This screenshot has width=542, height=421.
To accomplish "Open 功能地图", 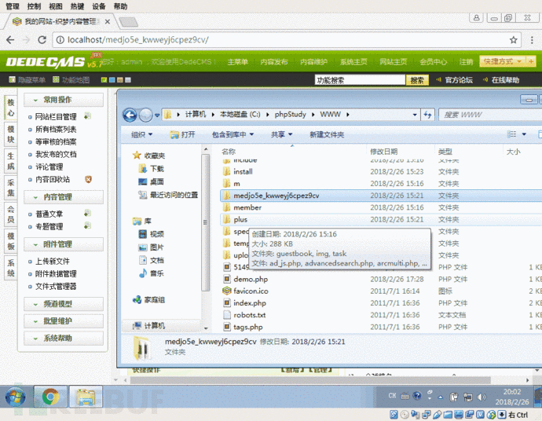I will click(x=71, y=80).
